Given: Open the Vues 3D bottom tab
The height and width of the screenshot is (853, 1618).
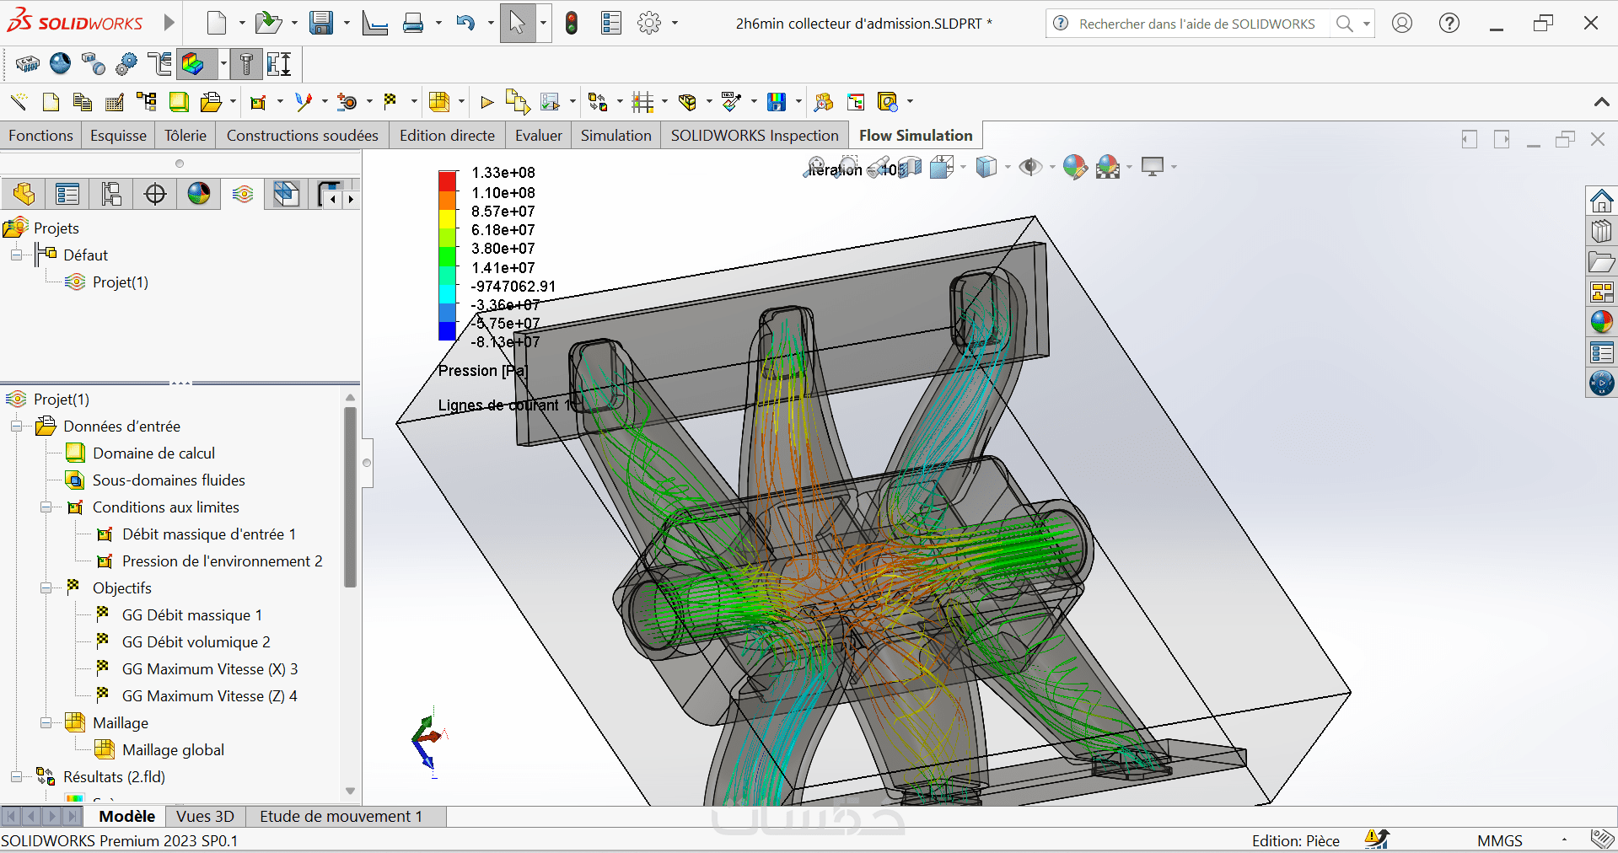Looking at the screenshot, I should (206, 816).
